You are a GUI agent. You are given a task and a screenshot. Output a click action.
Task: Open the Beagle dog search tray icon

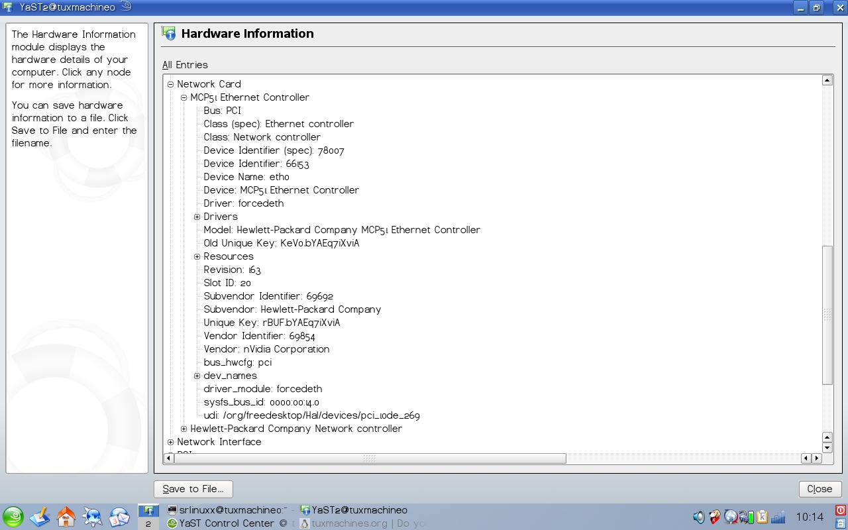coord(715,517)
